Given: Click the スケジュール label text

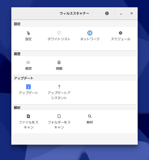Looking at the screenshot, I should 121,39.
